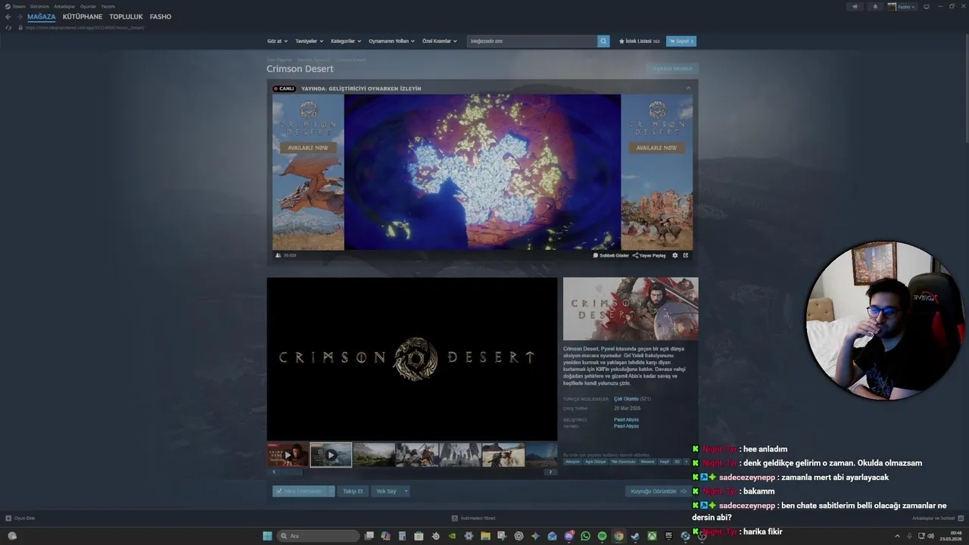Screen dimensions: 969x545
Task: Click the Yayını Paylaş share button
Action: (650, 255)
